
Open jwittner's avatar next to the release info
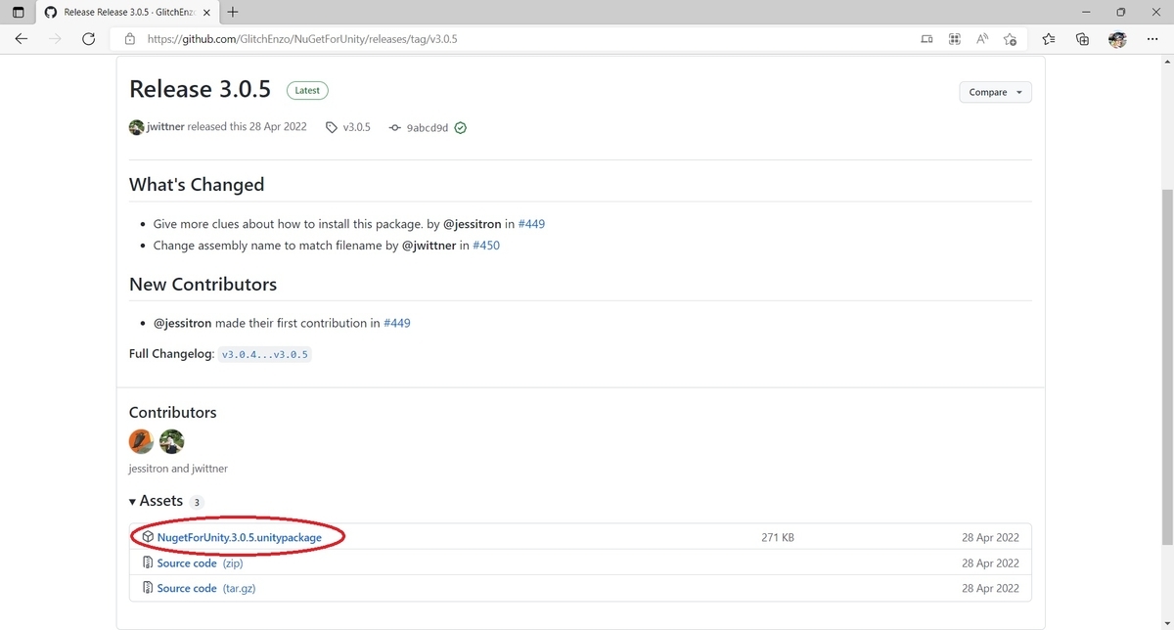pyautogui.click(x=136, y=127)
